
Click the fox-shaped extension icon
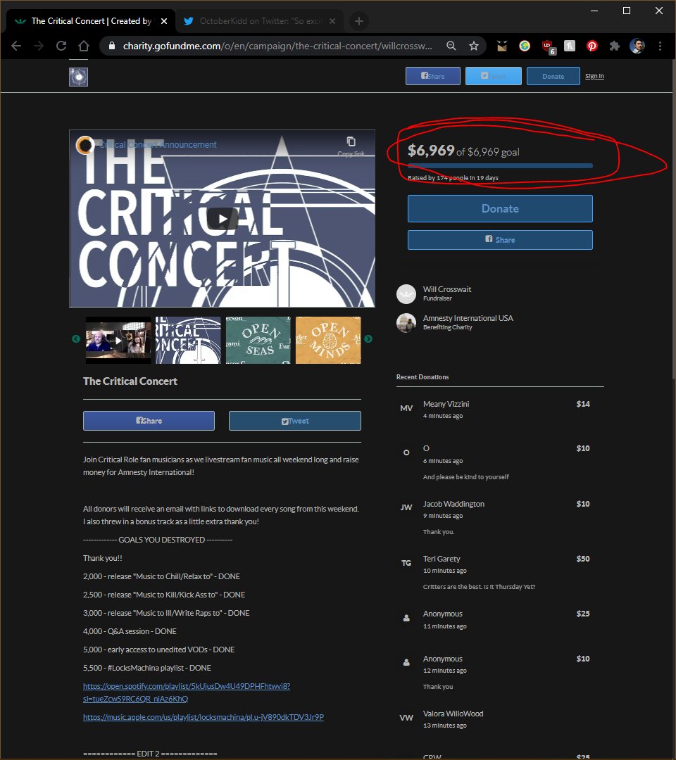(x=502, y=46)
